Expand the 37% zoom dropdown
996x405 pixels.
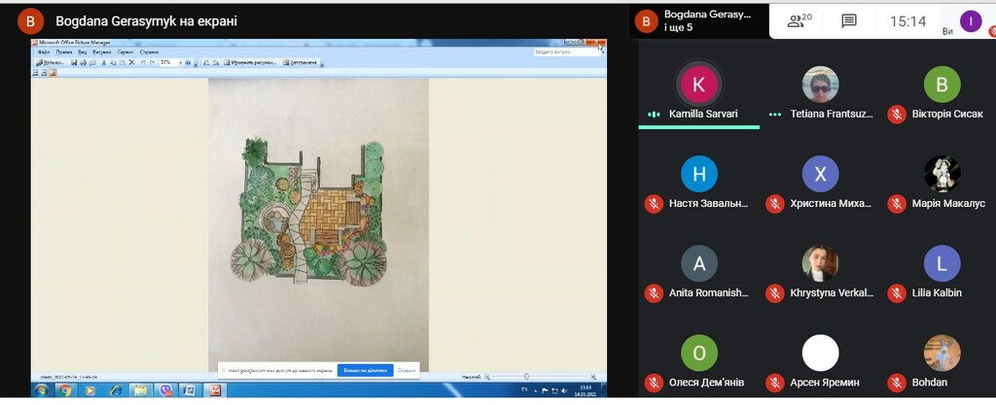click(x=180, y=62)
